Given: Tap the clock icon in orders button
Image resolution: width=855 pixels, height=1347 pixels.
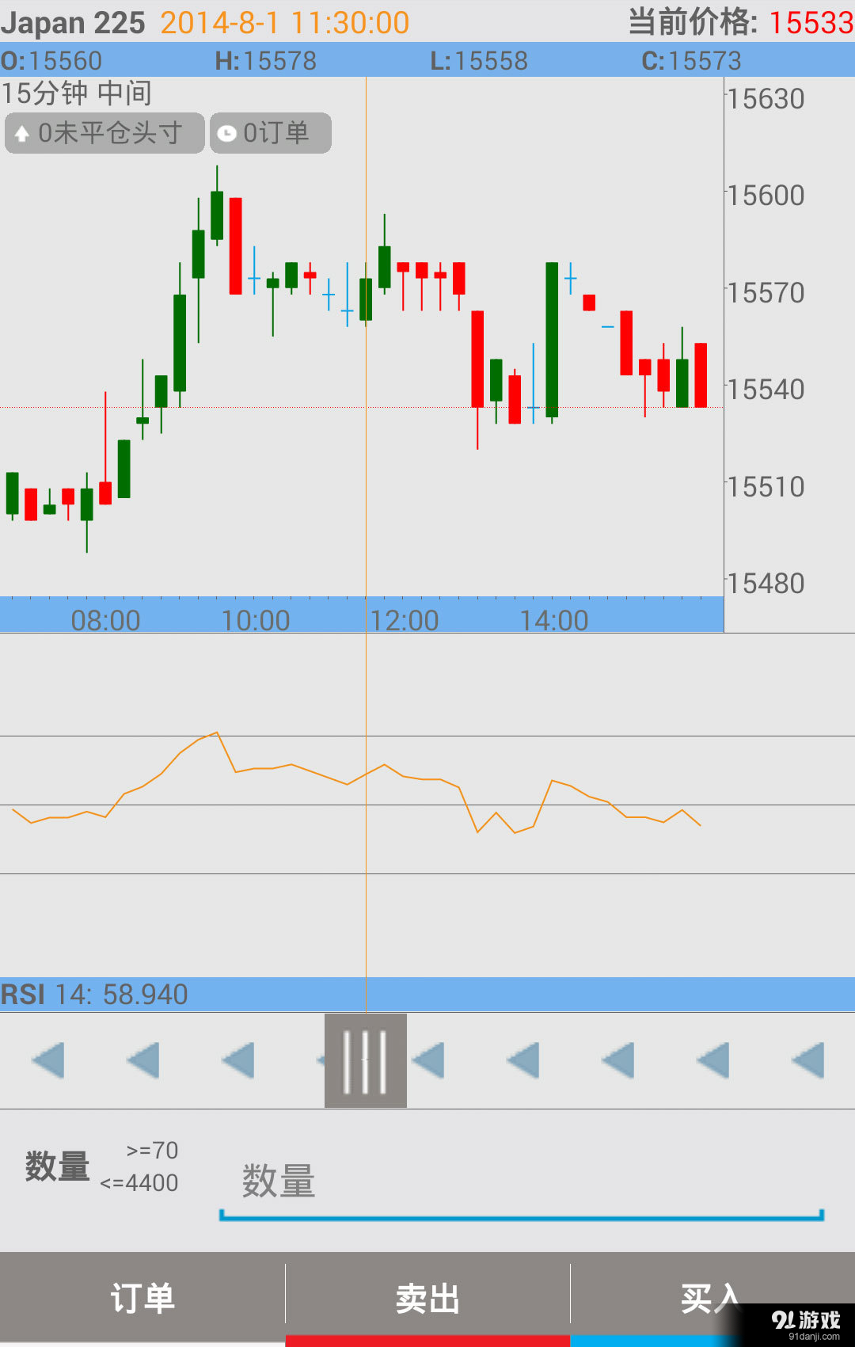Looking at the screenshot, I should click(227, 134).
